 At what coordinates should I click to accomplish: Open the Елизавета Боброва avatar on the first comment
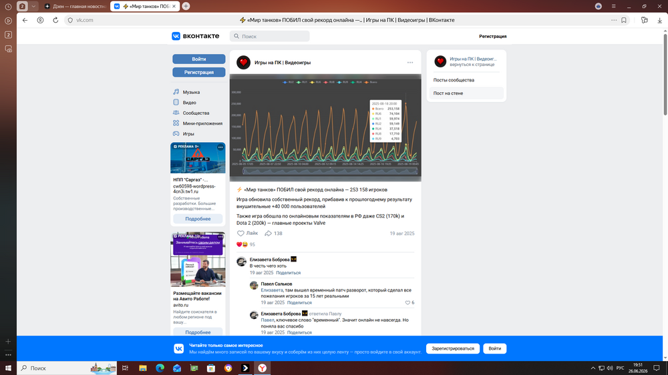tap(242, 262)
